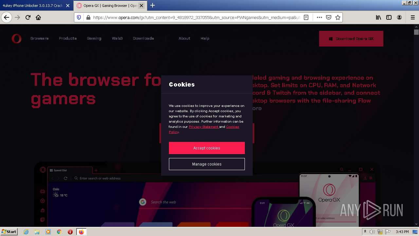The height and width of the screenshot is (236, 419).
Task: Open Gaming menu on Opera site
Action: pyautogui.click(x=94, y=38)
